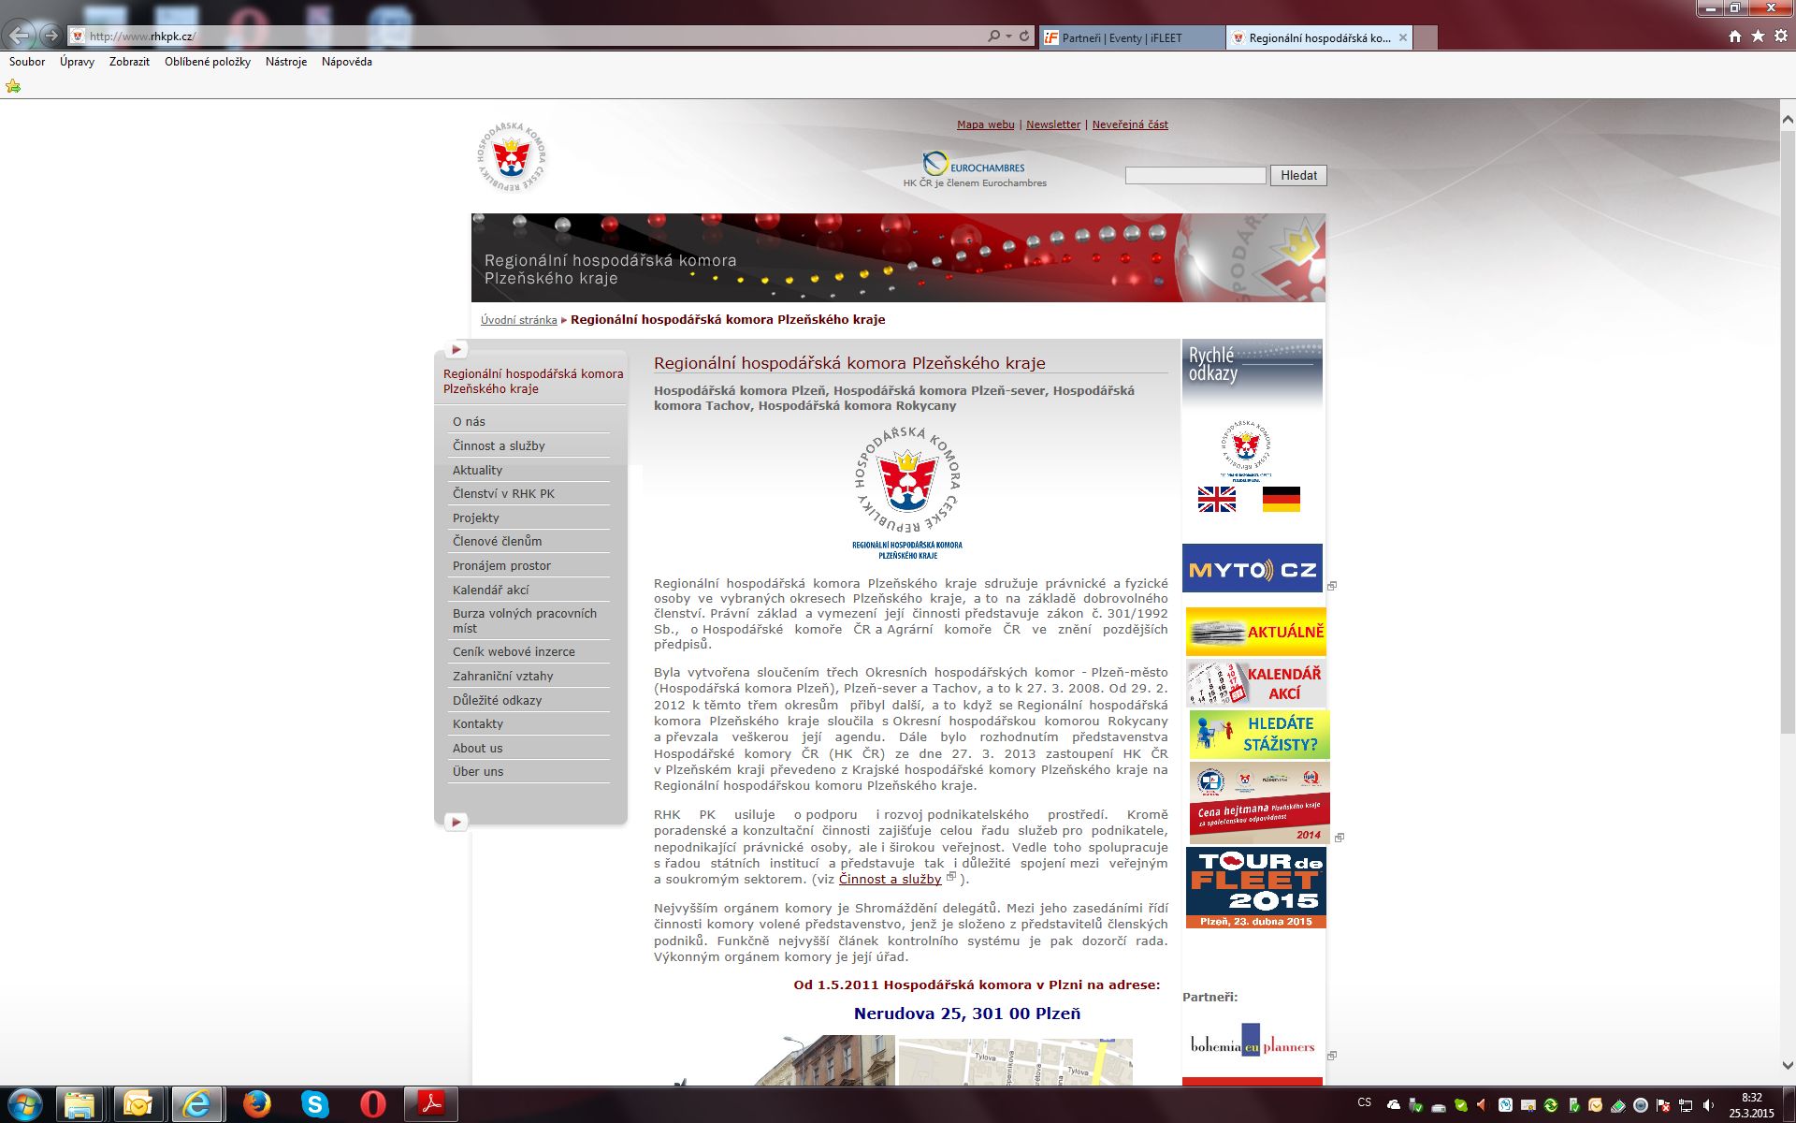Refresh the page with the reload icon
The width and height of the screenshot is (1796, 1123).
(x=1024, y=36)
